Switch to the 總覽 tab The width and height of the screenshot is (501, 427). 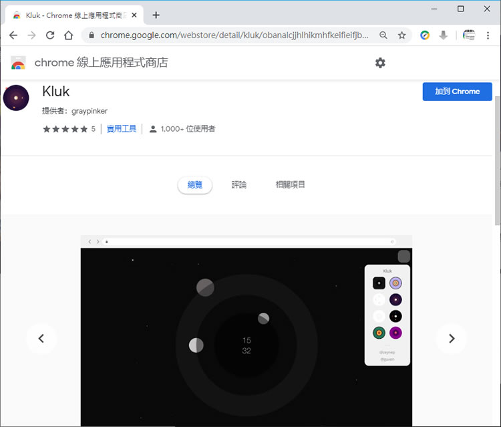pyautogui.click(x=195, y=184)
